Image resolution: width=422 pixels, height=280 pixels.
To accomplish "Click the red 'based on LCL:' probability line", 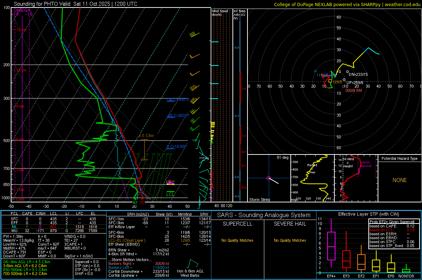I will tap(392, 230).
